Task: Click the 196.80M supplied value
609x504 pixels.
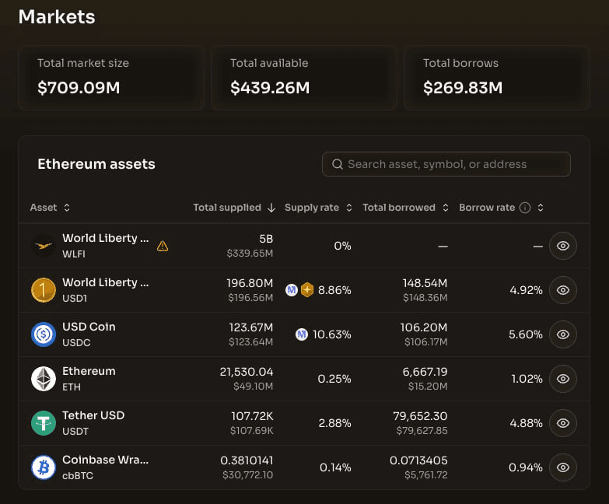Action: tap(250, 283)
